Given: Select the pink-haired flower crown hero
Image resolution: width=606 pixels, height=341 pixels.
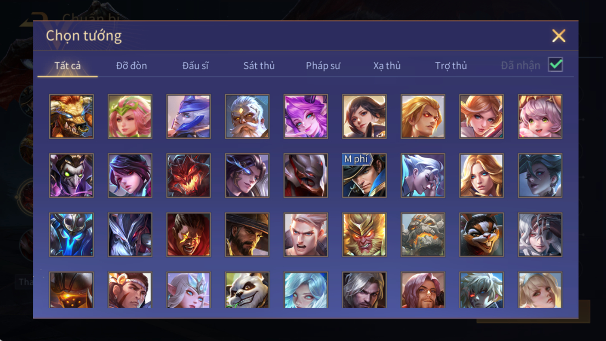Looking at the screenshot, I should 130,117.
